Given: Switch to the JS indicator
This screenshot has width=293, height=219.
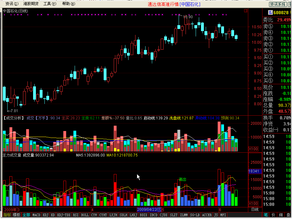Looking at the screenshot, I should click(x=216, y=215).
